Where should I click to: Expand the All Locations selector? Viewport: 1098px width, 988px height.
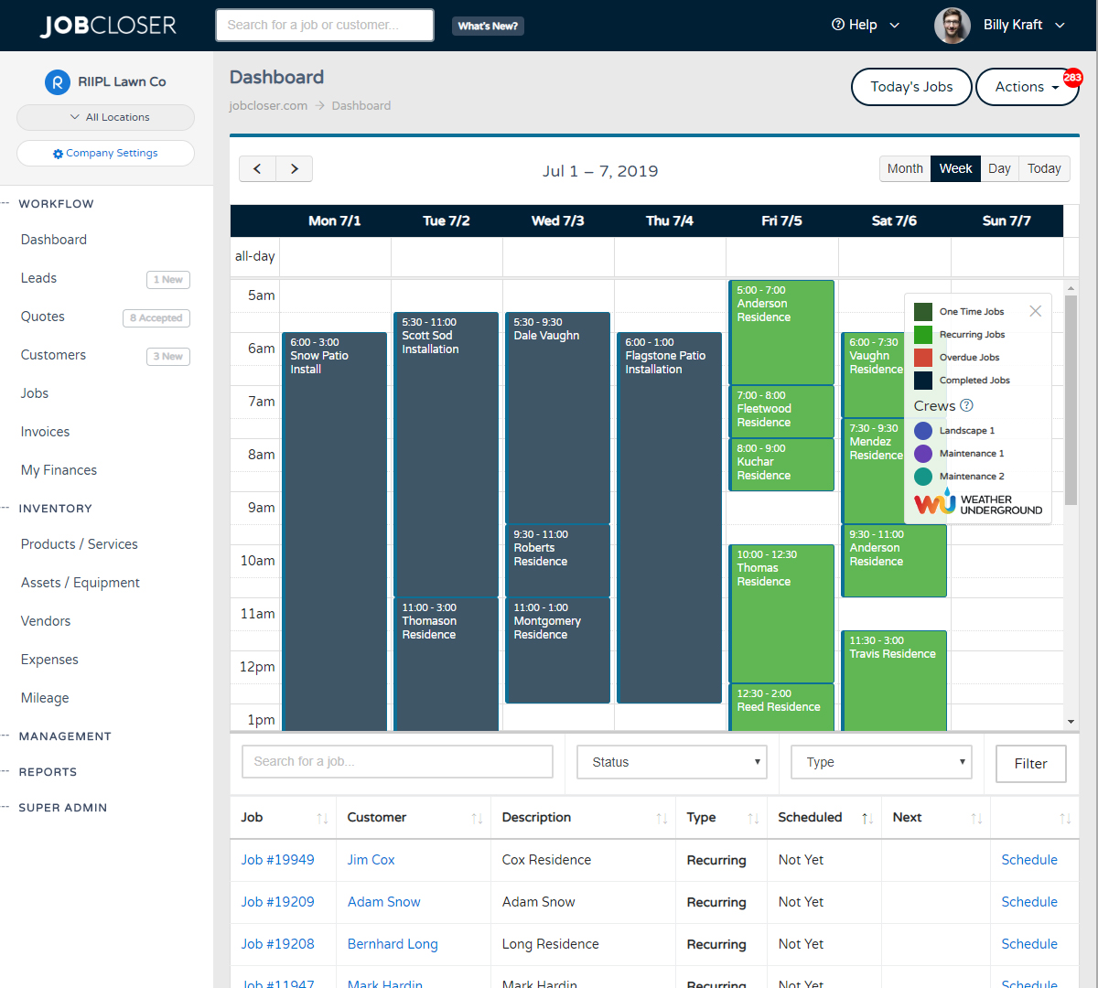[x=105, y=117]
